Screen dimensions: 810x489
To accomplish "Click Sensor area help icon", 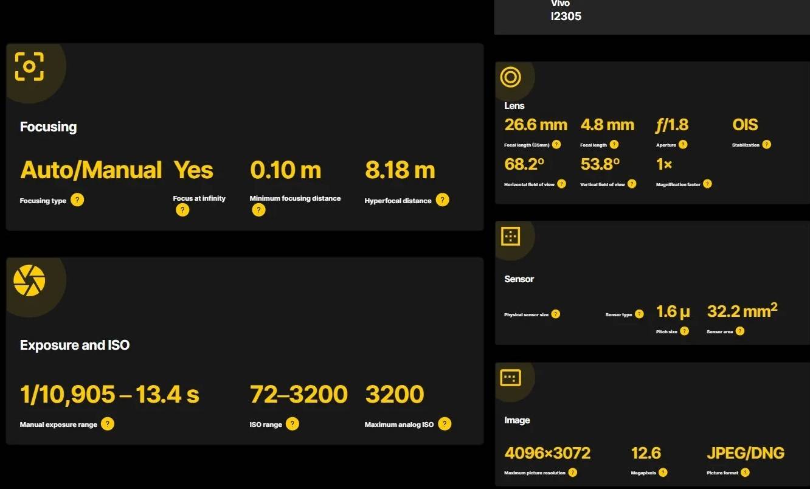I will pyautogui.click(x=739, y=331).
